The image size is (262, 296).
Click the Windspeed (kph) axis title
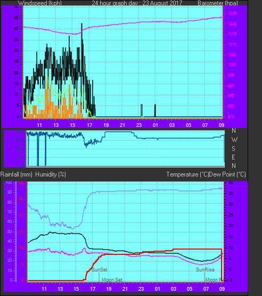point(40,3)
